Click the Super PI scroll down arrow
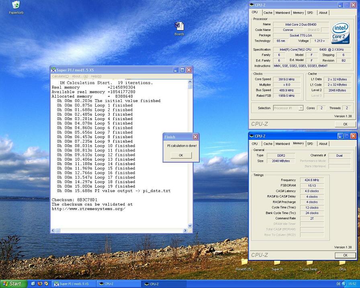Image resolution: width=360 pixels, height=288 pixels. 190,226
